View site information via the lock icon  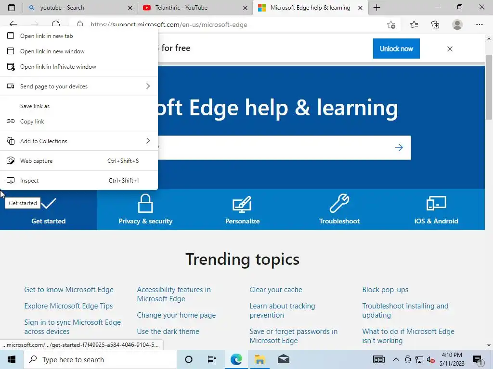click(80, 24)
